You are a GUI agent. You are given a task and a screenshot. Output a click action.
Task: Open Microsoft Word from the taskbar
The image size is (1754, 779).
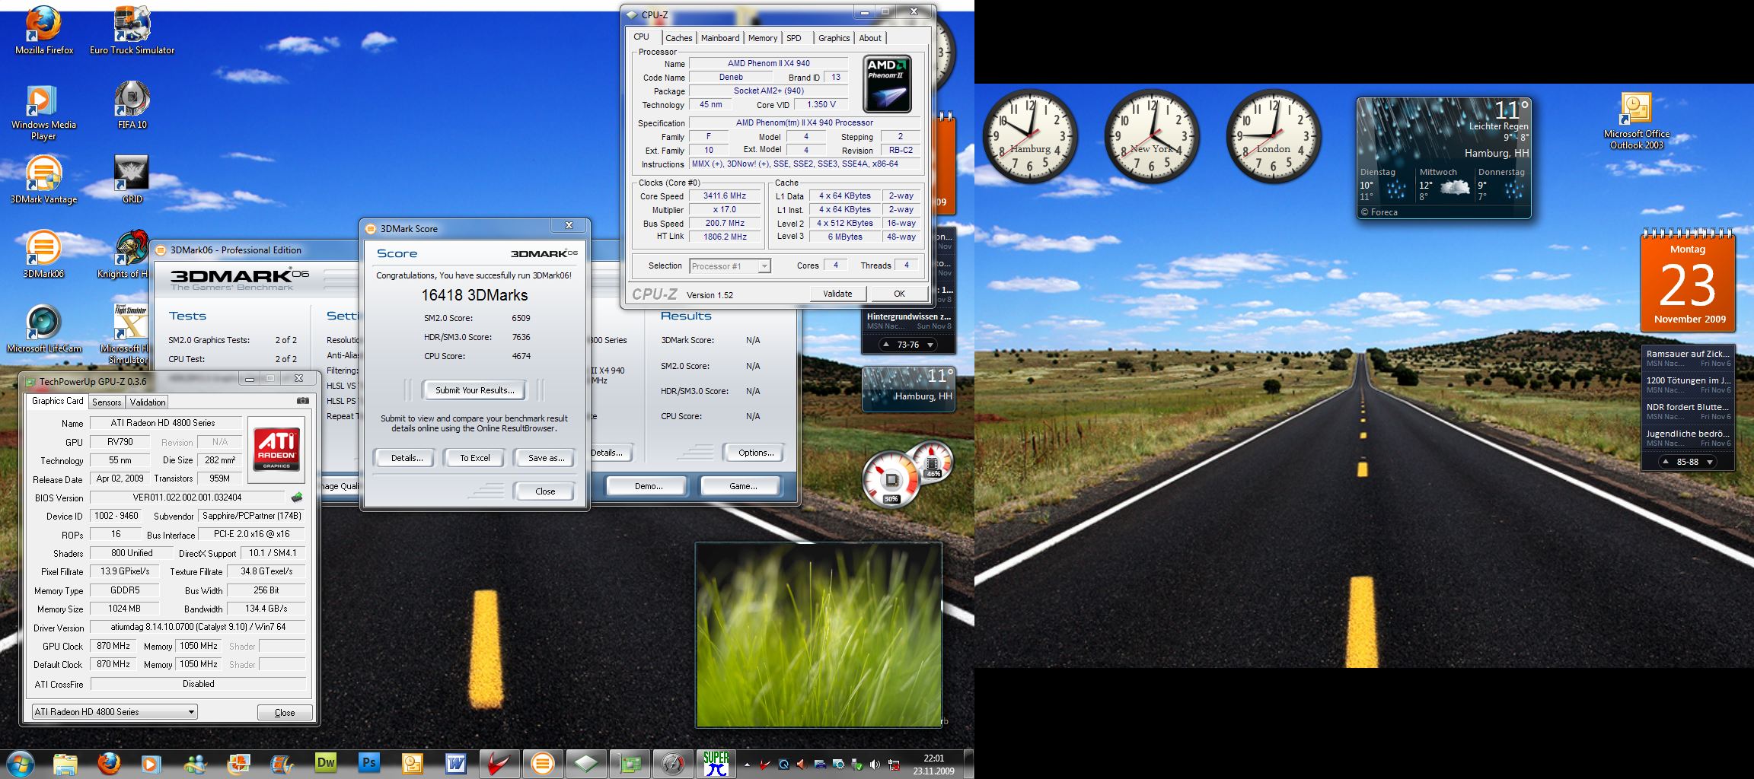point(455,763)
